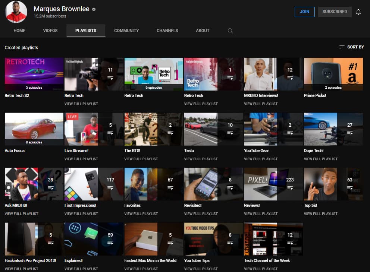
Task: Open the SORT BY options
Action: [x=352, y=47]
